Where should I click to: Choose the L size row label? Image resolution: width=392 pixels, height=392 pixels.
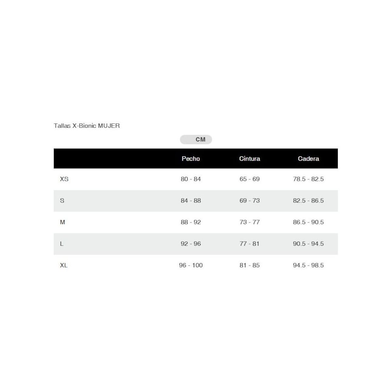(61, 244)
